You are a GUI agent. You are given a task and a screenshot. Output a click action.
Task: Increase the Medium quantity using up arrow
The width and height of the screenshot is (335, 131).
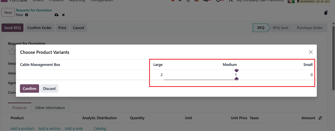click(x=236, y=71)
